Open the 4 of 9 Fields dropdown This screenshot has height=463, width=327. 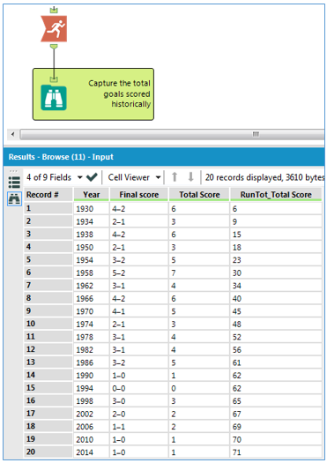(54, 177)
